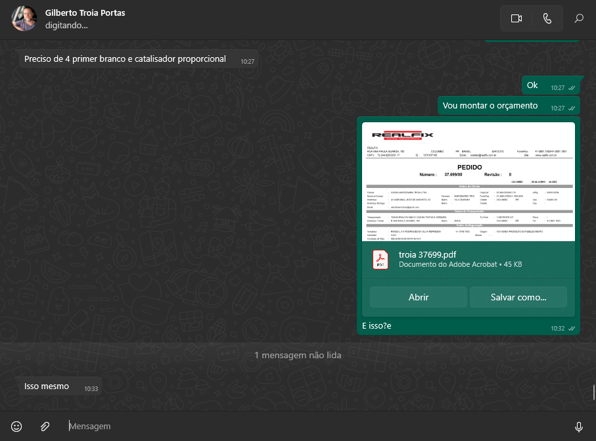Start a video call with Gilberto
Image resolution: width=596 pixels, height=441 pixels.
click(x=516, y=18)
